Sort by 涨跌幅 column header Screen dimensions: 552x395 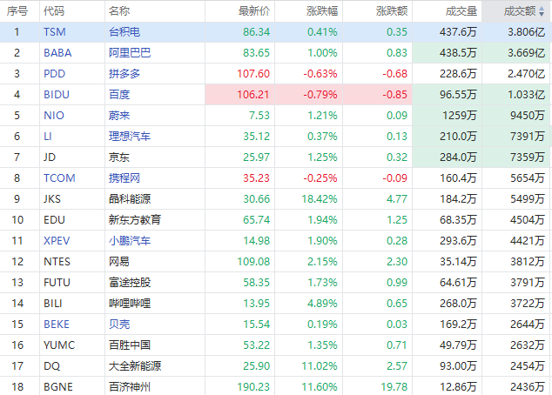click(322, 11)
